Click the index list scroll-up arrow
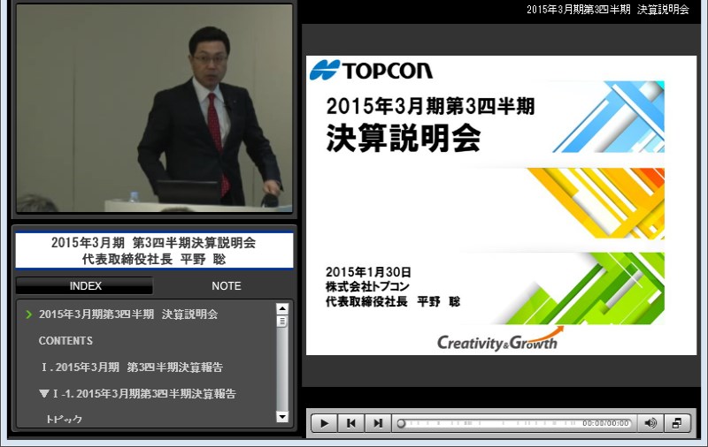Viewport: 708px width, 447px height. click(x=282, y=309)
